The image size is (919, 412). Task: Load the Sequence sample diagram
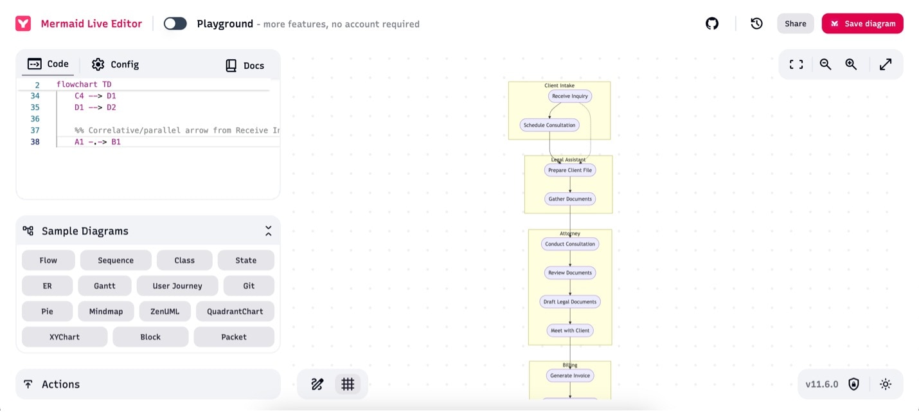click(x=116, y=260)
